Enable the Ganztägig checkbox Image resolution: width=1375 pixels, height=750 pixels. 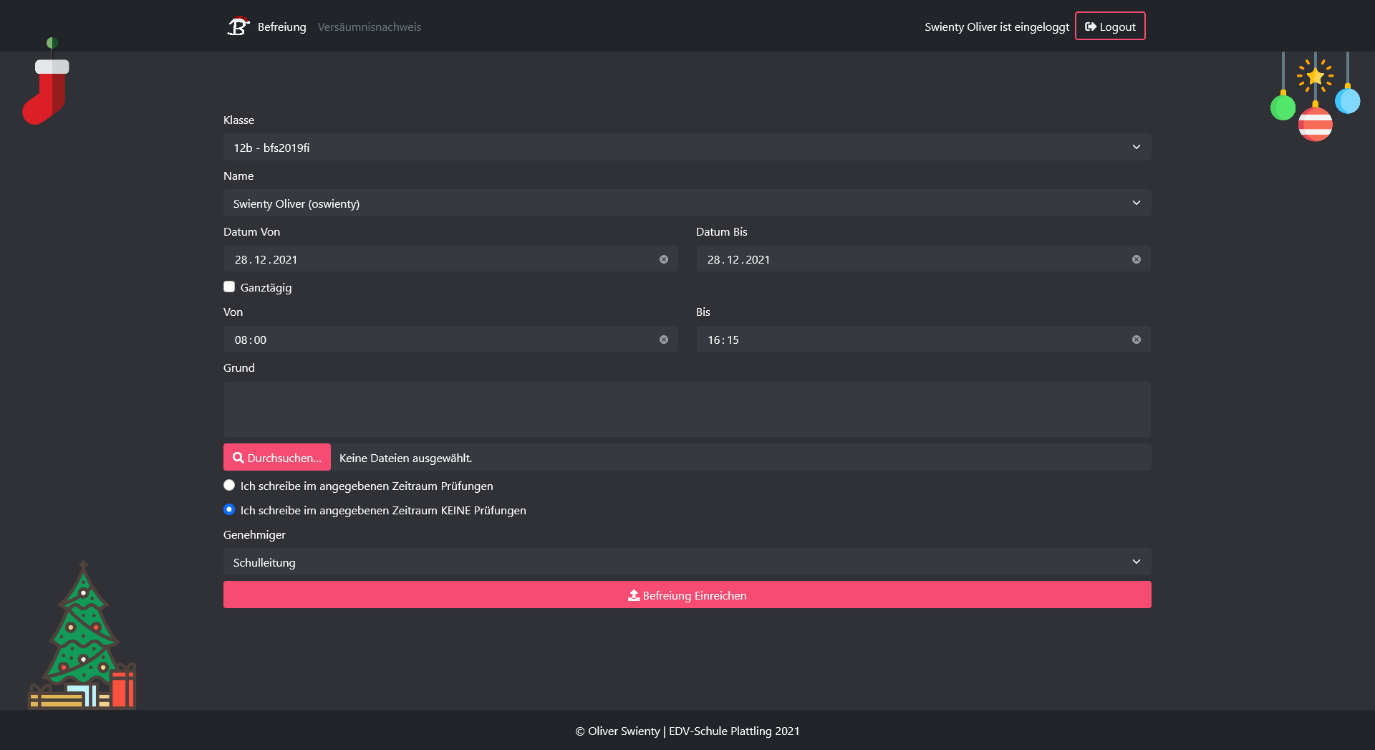[229, 287]
